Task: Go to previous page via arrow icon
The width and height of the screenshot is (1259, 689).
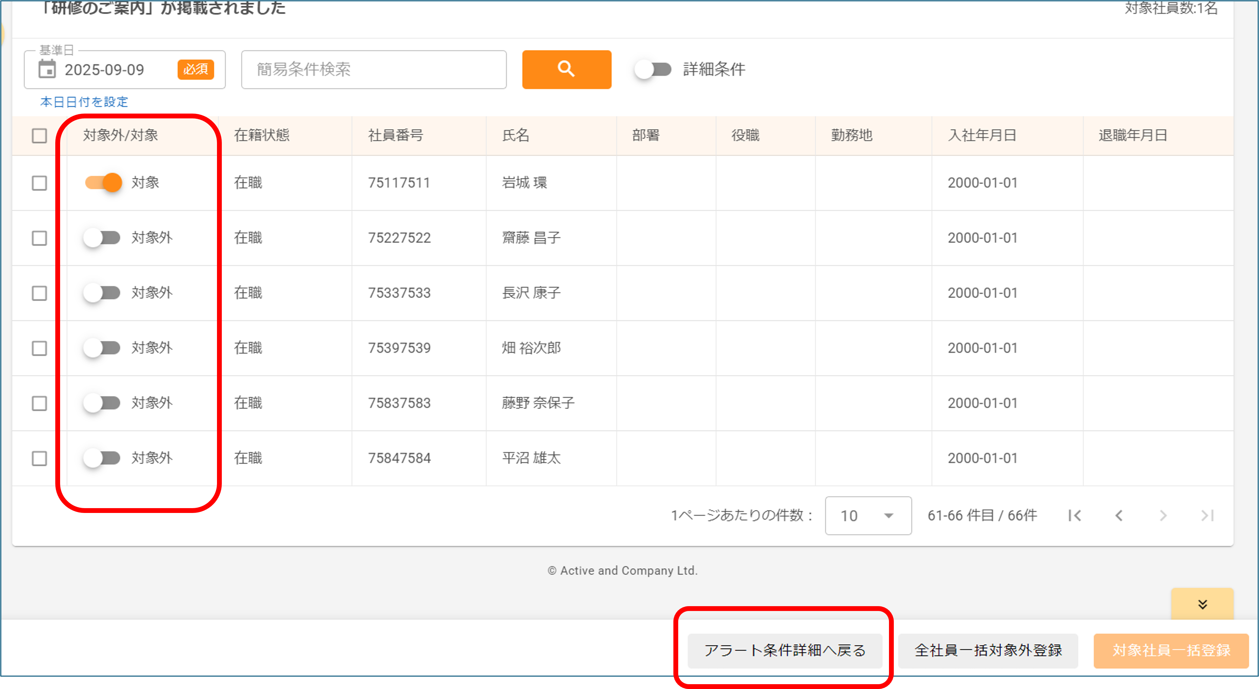Action: (x=1119, y=515)
